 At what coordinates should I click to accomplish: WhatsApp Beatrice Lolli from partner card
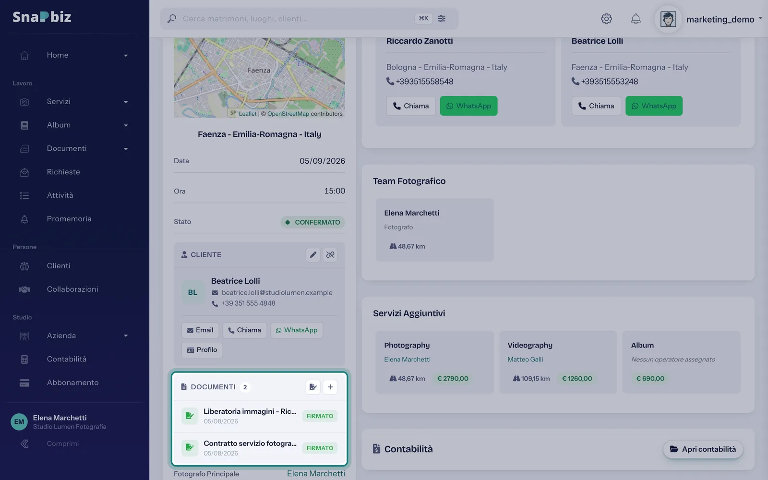click(654, 106)
